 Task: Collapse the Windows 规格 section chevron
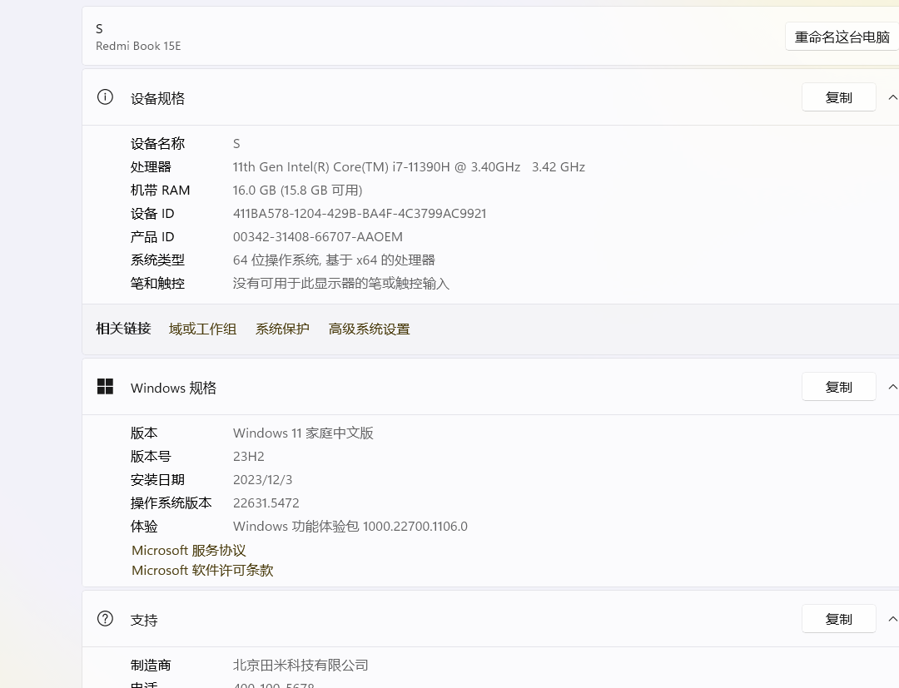tap(892, 387)
